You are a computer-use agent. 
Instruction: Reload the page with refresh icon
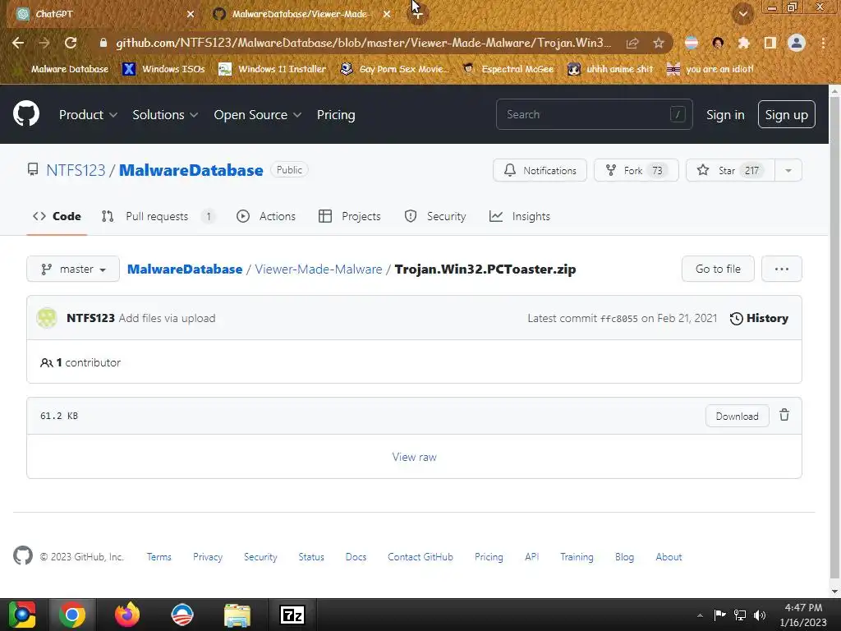tap(71, 43)
